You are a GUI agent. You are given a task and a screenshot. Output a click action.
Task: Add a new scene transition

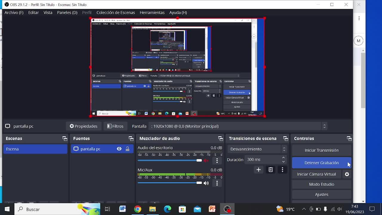258,170
